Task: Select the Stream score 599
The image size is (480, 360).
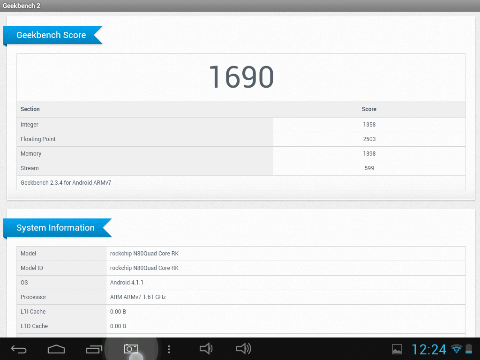Action: (x=369, y=168)
